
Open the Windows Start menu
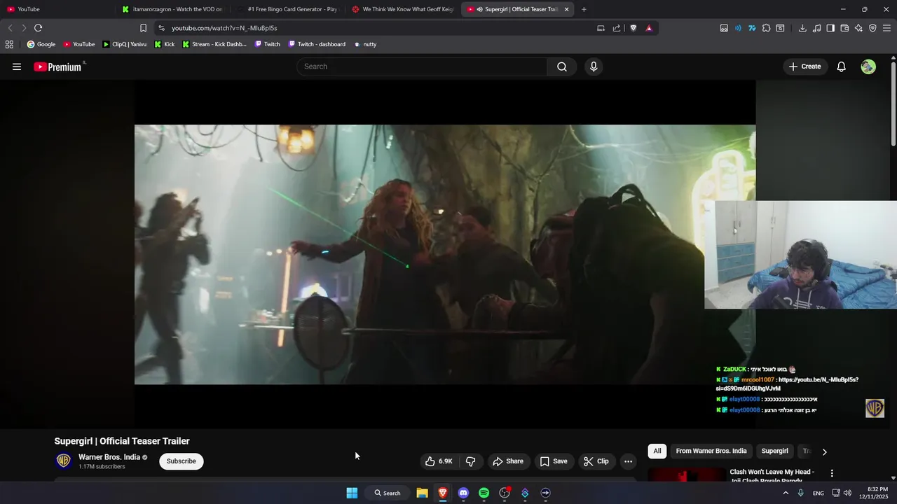352,493
